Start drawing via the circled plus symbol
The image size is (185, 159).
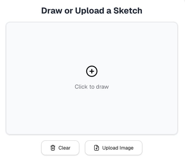point(92,71)
